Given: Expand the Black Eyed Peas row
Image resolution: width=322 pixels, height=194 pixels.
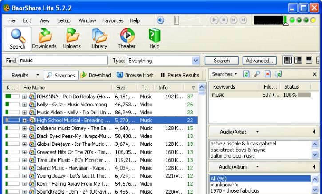Looking at the screenshot, I should coord(24,136).
